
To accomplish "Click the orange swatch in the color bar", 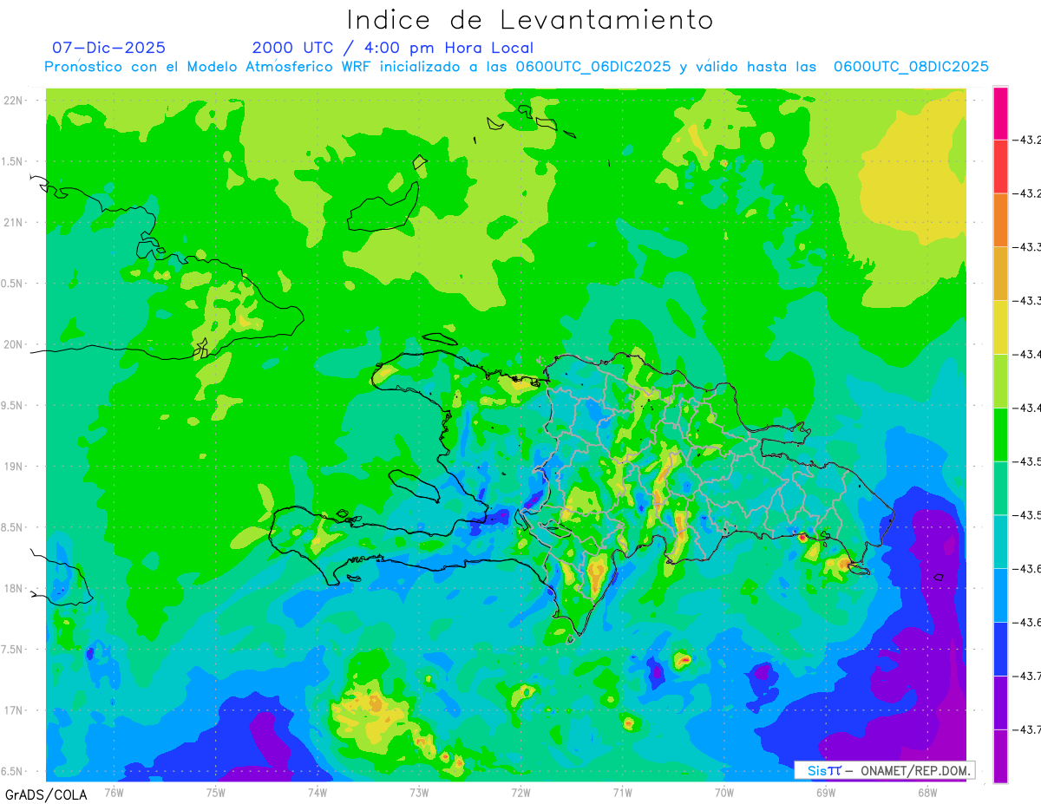I will click(x=1000, y=220).
